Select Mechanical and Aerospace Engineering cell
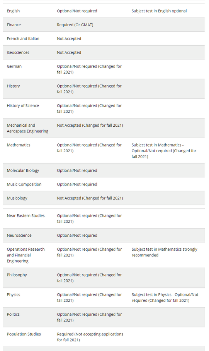Image resolution: width=209 pixels, height=351 pixels. pyautogui.click(x=27, y=128)
